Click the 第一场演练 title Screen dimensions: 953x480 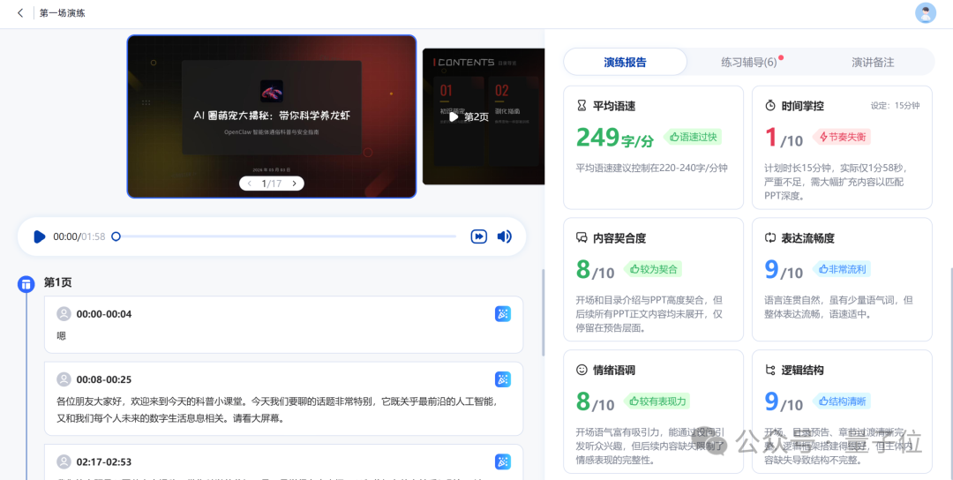[63, 12]
